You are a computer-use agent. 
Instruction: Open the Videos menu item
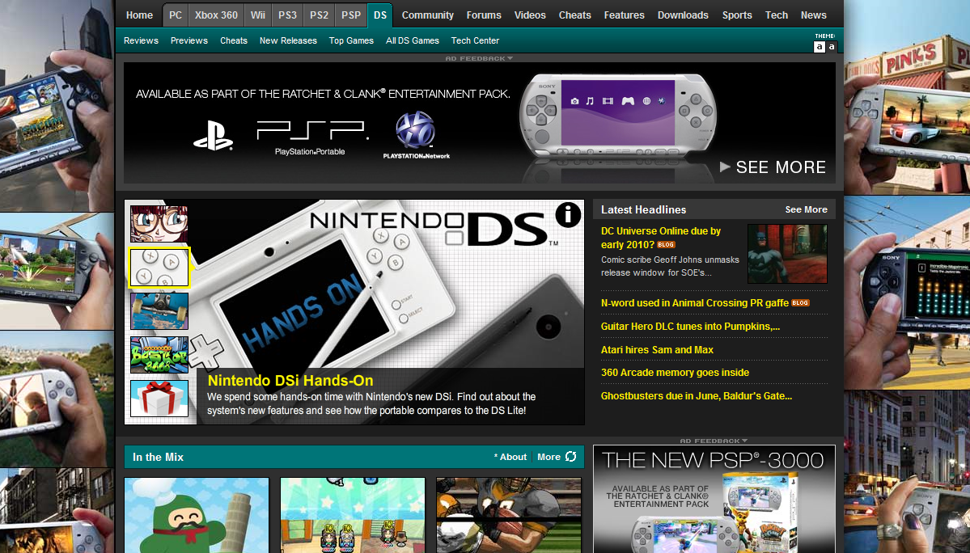point(530,15)
